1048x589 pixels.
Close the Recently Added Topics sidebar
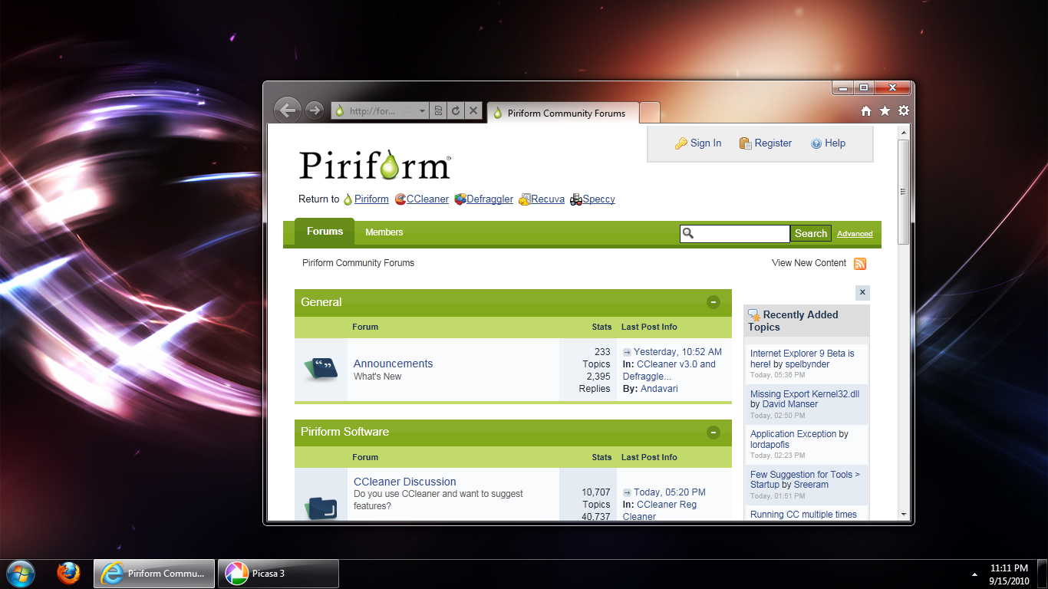coord(862,292)
